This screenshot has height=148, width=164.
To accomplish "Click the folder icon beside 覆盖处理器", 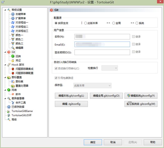I will (13, 86).
